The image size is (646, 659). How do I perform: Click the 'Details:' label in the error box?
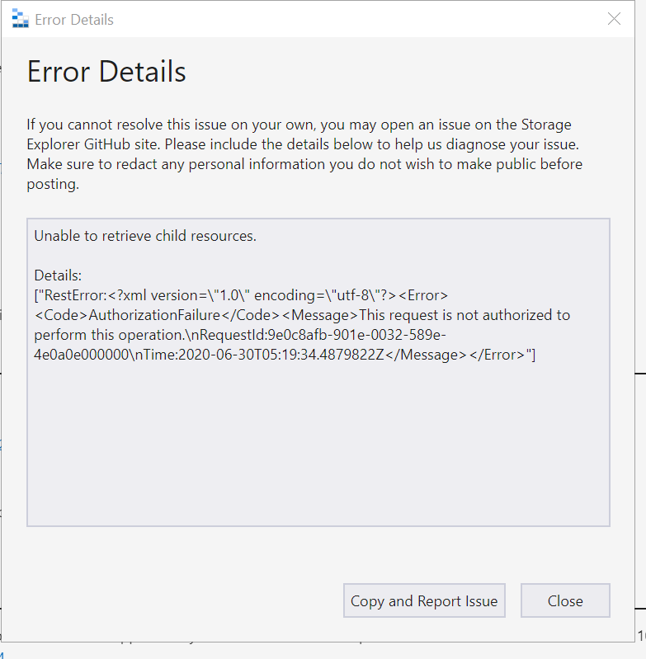coord(58,275)
